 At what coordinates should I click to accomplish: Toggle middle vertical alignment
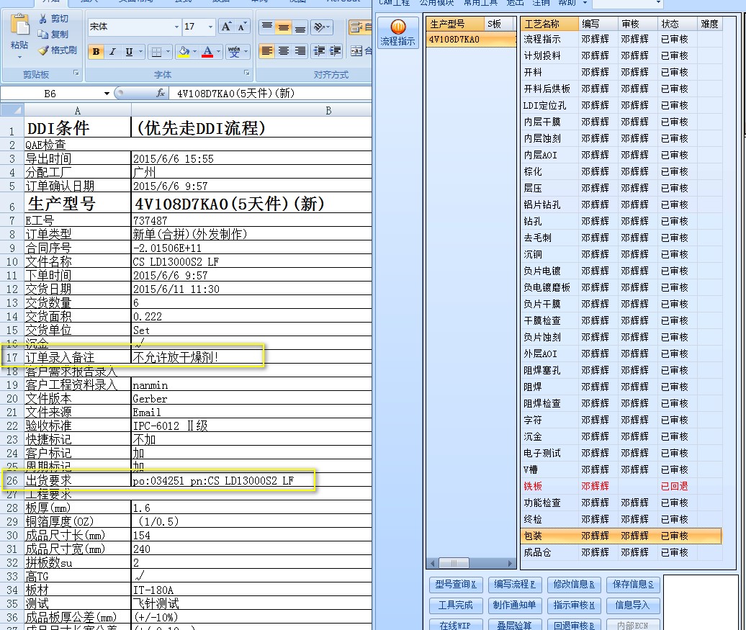284,27
